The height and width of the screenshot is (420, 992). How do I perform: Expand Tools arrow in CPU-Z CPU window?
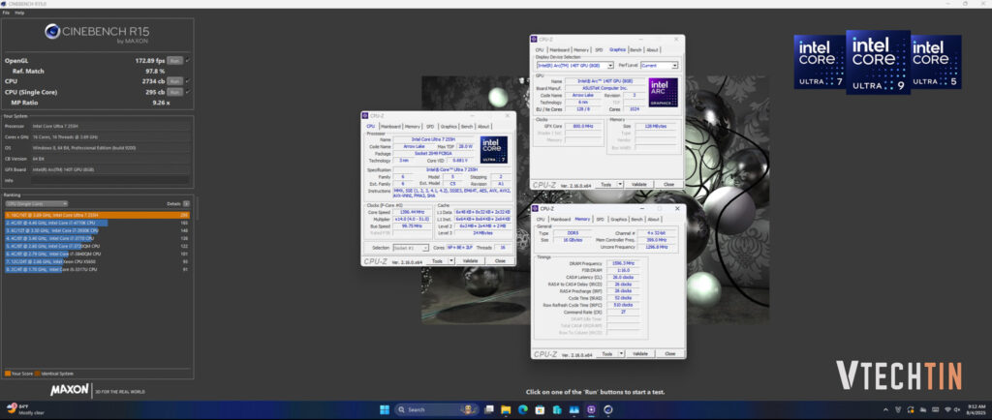coord(451,261)
